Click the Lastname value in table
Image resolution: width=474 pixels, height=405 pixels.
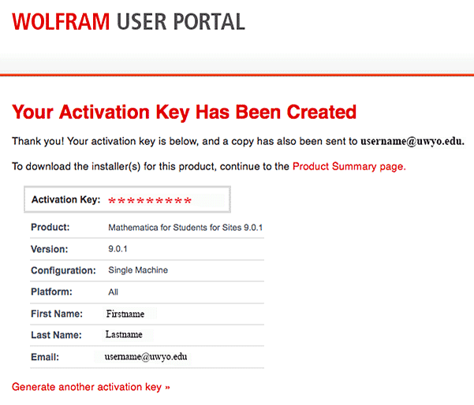point(124,335)
